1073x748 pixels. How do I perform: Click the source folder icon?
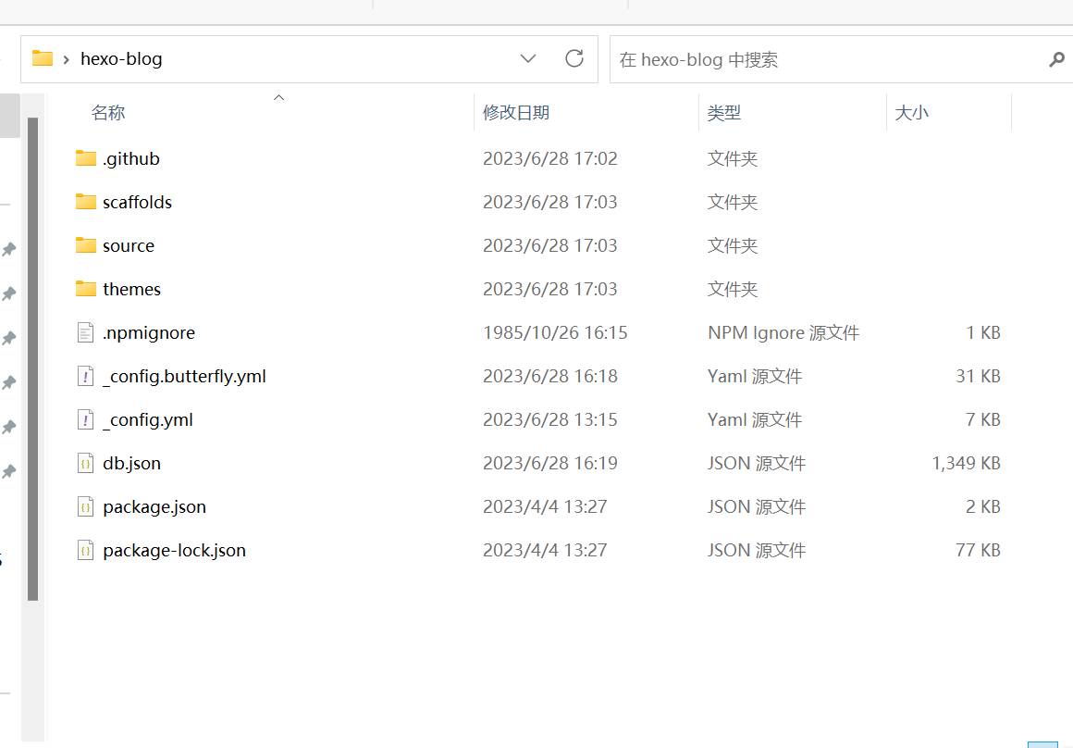pos(86,245)
